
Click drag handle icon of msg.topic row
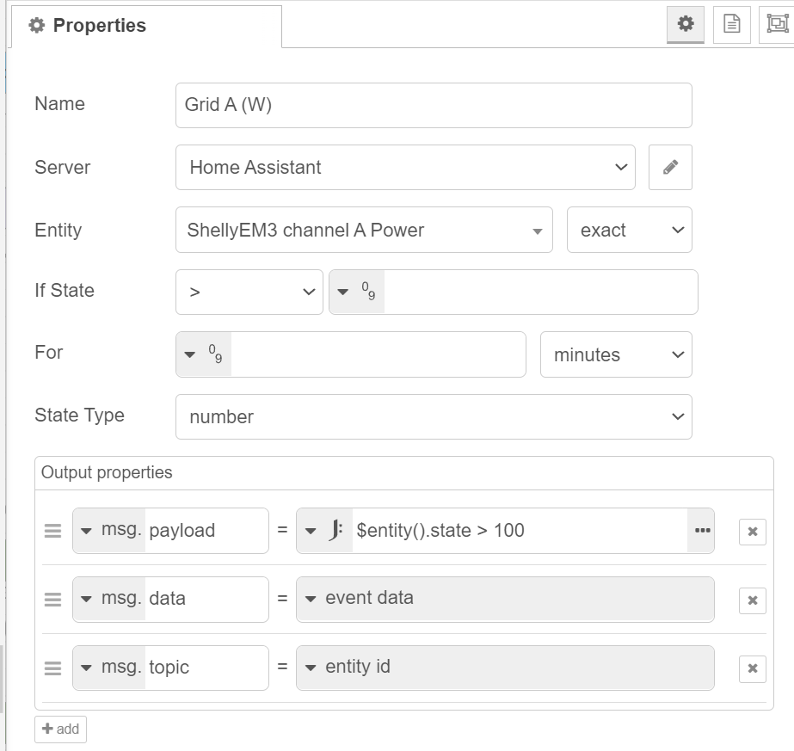coord(52,668)
